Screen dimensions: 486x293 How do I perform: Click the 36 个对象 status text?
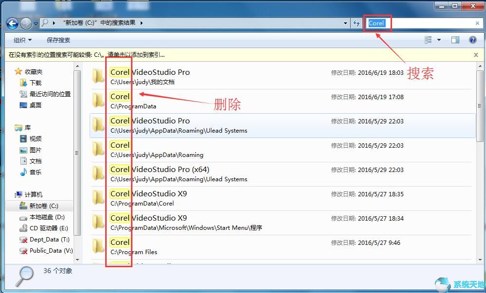click(57, 271)
